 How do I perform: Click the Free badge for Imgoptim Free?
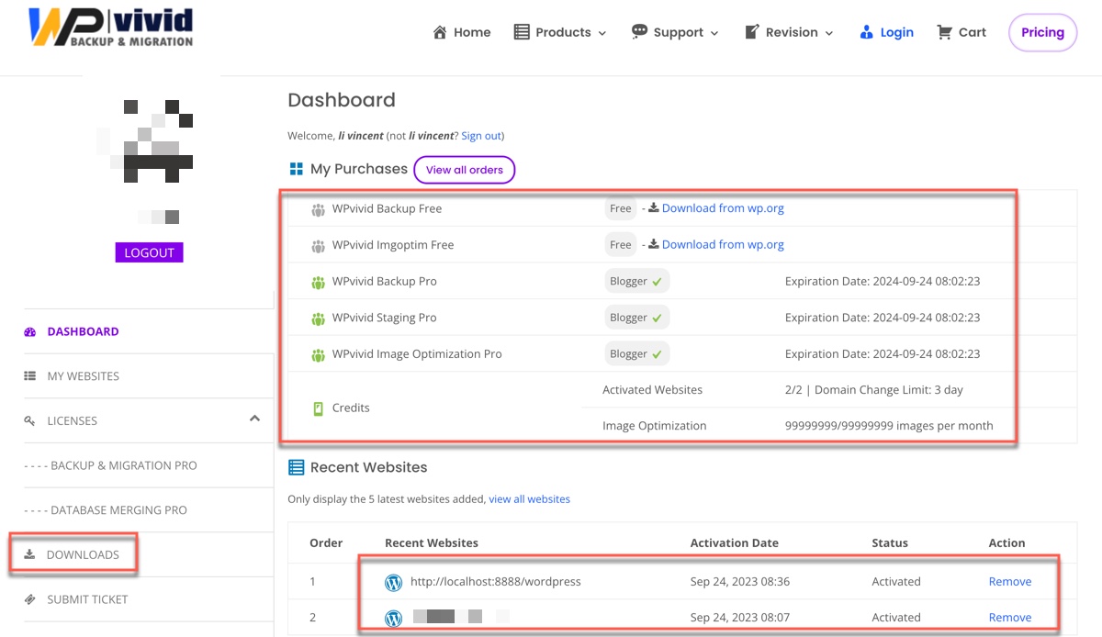(x=621, y=245)
